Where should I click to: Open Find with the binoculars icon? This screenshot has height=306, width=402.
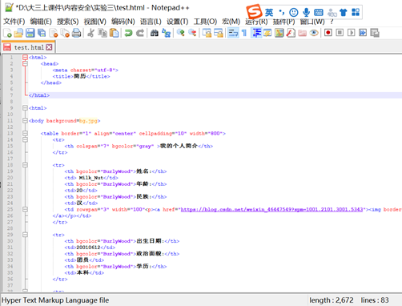click(155, 33)
